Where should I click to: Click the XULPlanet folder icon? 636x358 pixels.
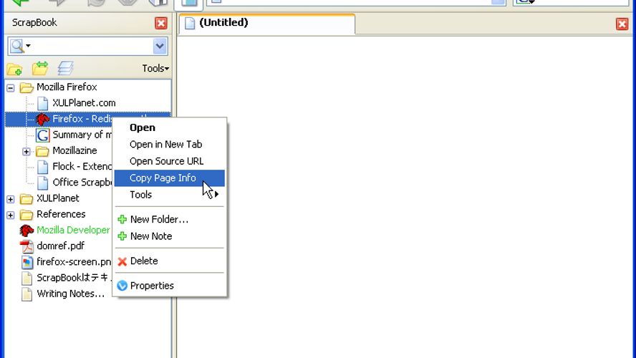tap(26, 198)
